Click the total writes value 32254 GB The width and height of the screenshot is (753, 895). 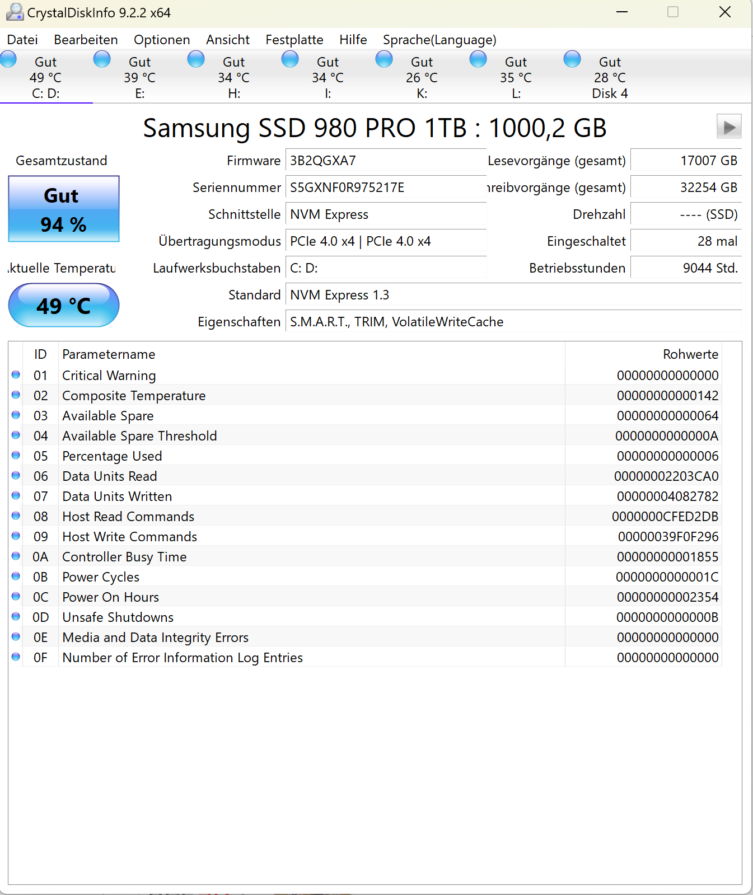[x=686, y=188]
